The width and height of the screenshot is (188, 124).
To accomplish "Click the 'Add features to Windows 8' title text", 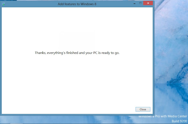I will click(77, 4).
